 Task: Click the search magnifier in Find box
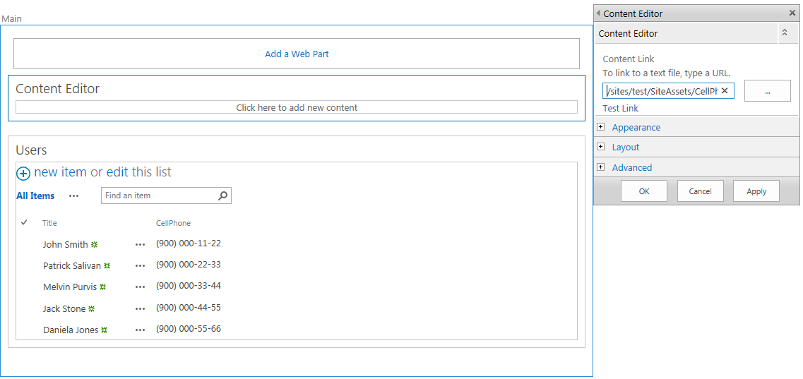click(223, 195)
